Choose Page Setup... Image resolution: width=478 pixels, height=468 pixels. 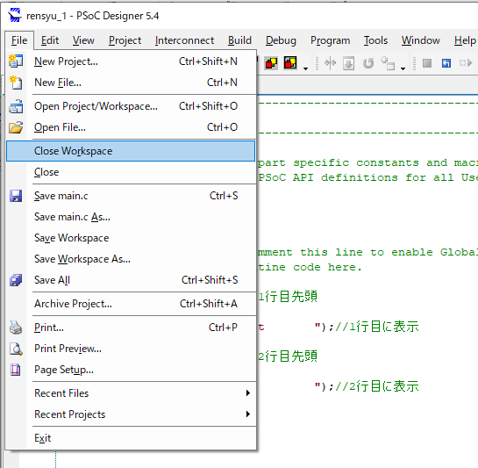pyautogui.click(x=131, y=370)
